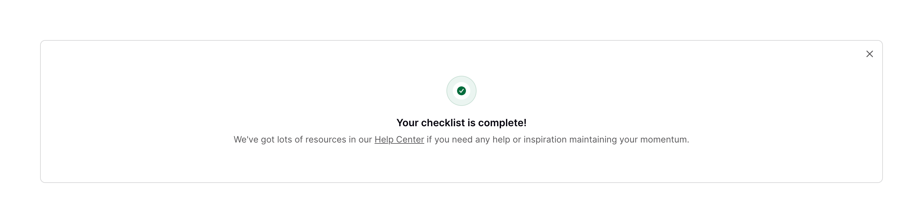Click the word "Center" in the underlined link
The image size is (923, 223).
click(x=410, y=140)
